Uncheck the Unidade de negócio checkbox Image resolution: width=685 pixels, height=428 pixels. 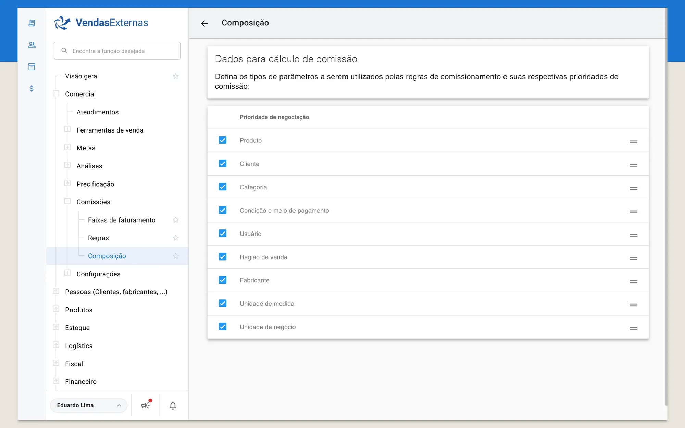tap(223, 326)
